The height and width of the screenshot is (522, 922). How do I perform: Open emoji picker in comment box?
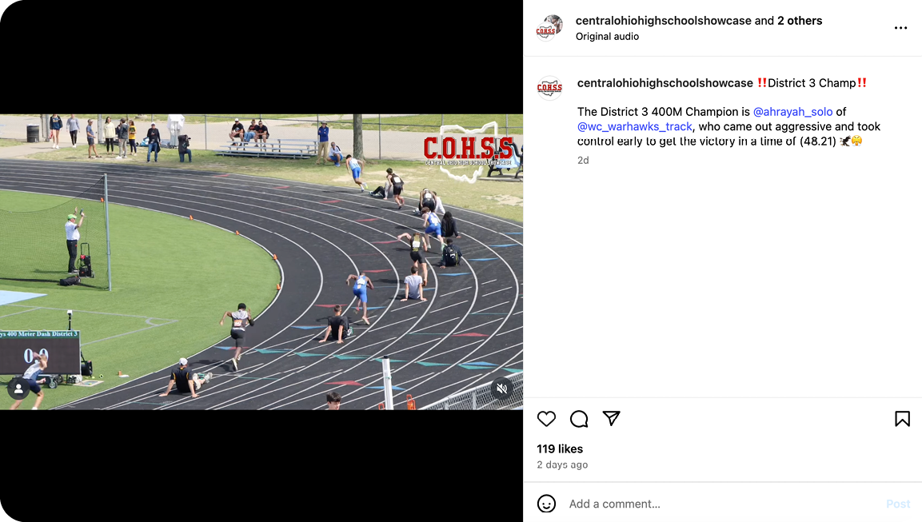coord(546,504)
